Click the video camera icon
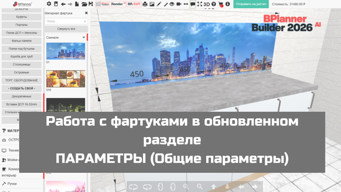Image resolution: width=341 pixels, height=192 pixels. [179, 4]
